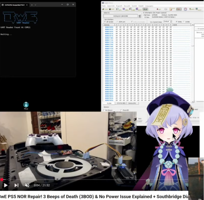204x200 pixels.
Task: Play the YouTube video
Action: [5, 185]
